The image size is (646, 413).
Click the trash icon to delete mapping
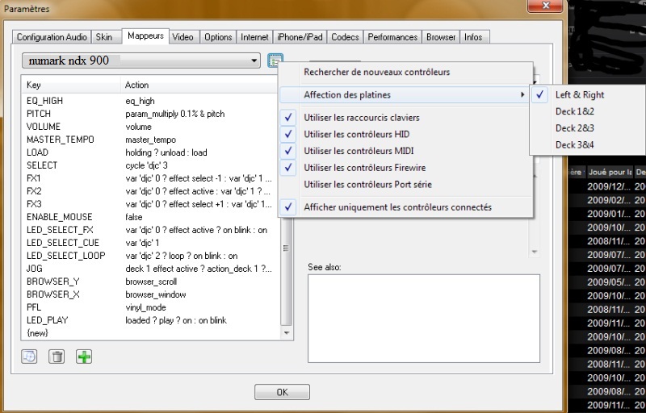[x=57, y=357]
